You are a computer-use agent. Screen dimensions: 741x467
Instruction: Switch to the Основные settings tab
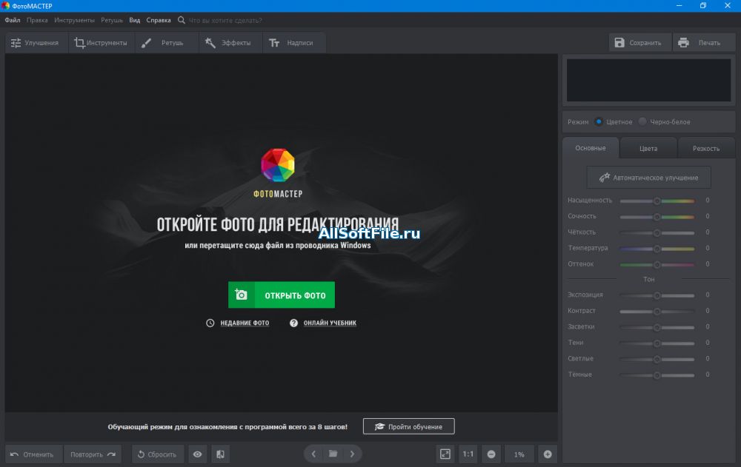click(591, 148)
